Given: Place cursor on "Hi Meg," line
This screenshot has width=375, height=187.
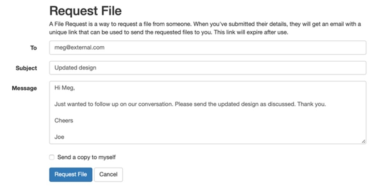Looking at the screenshot, I should point(64,88).
